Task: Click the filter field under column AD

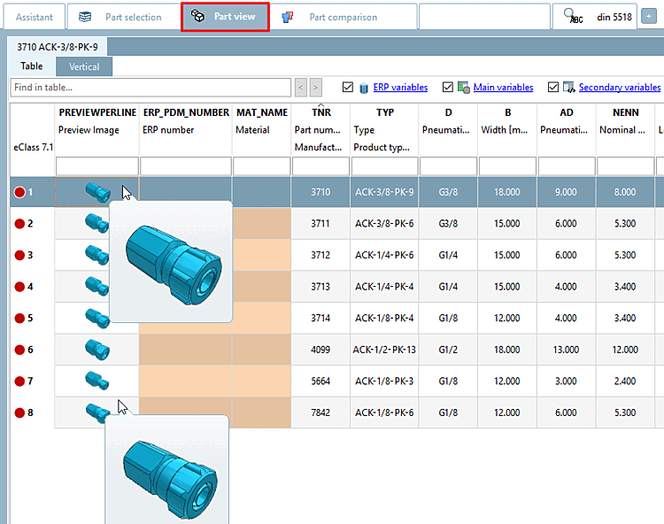Action: pyautogui.click(x=567, y=166)
